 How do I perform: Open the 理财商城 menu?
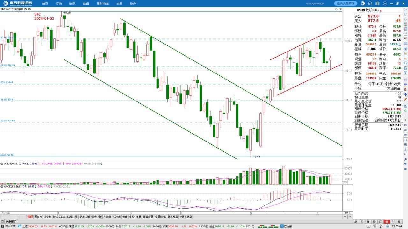pos(103,3)
